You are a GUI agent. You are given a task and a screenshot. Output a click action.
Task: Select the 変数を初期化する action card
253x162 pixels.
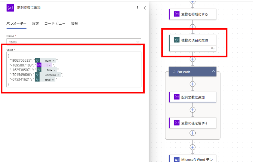(x=192, y=14)
